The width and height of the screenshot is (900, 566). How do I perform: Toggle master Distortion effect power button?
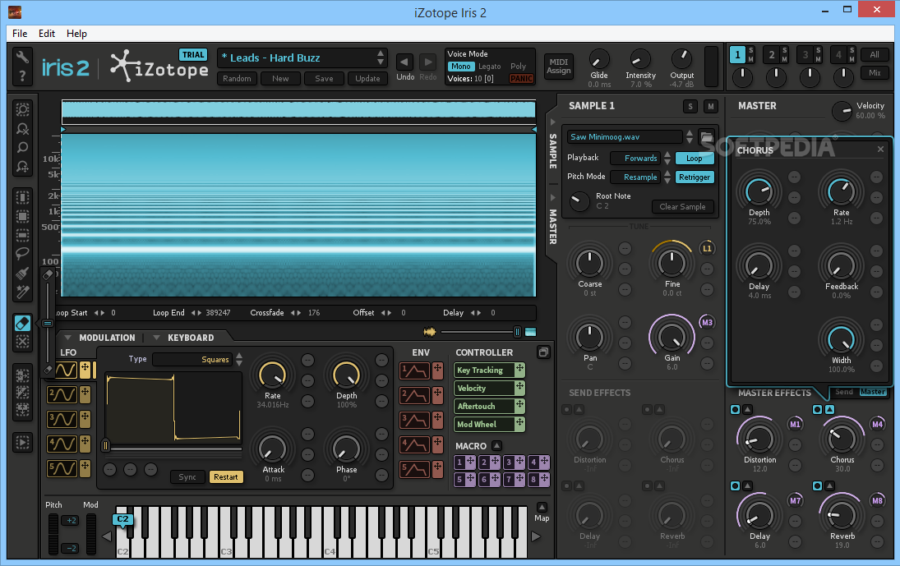click(735, 409)
